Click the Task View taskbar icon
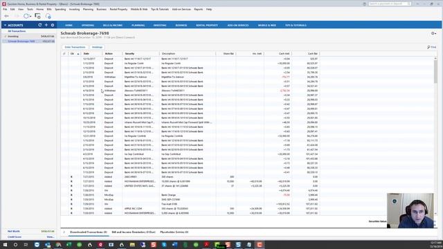The width and height of the screenshot is (443, 249). coord(26,244)
